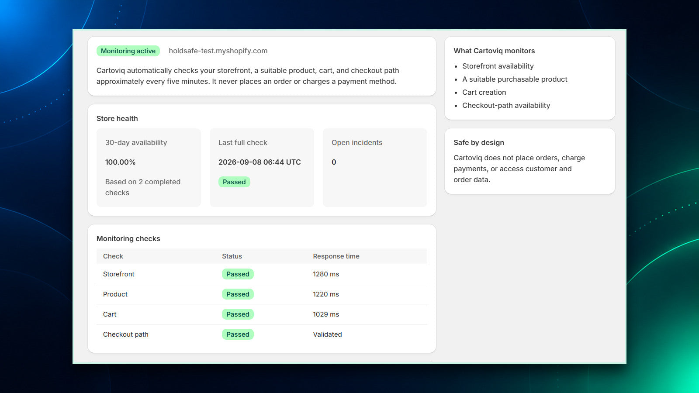Select the Storefront check row

(x=262, y=274)
